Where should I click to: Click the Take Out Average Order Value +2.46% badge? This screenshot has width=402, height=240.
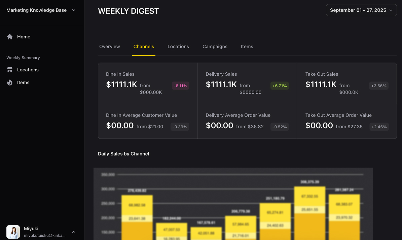[379, 127]
